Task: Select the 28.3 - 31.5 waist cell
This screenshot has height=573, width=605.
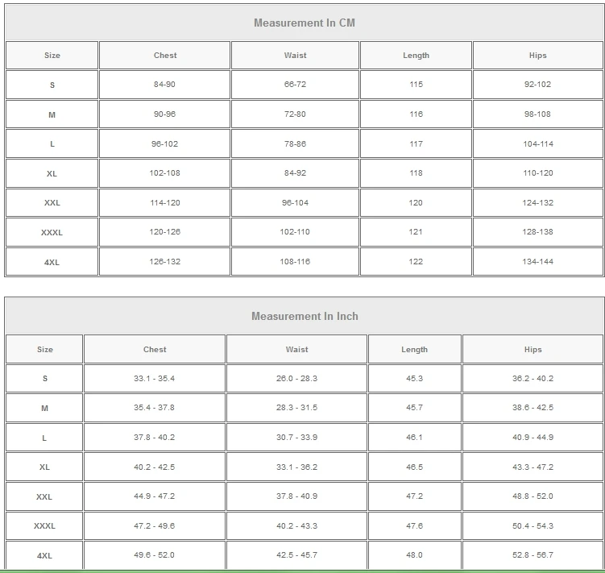Action: 296,408
